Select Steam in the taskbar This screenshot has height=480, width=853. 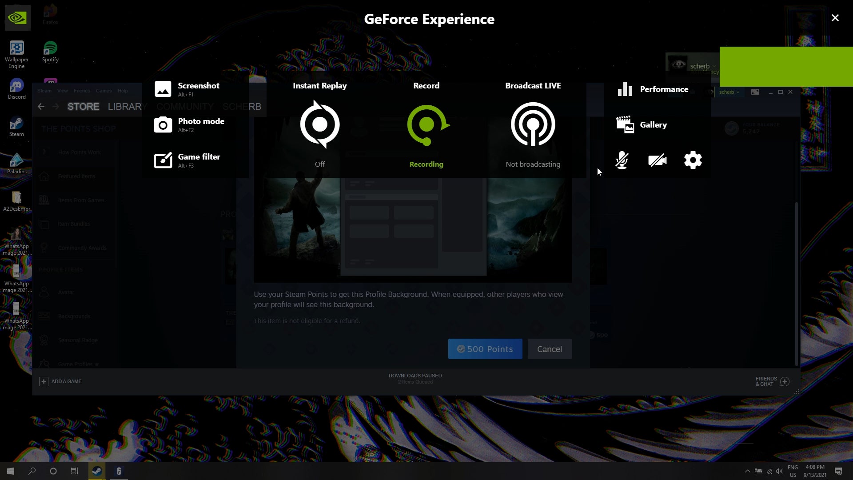click(97, 471)
